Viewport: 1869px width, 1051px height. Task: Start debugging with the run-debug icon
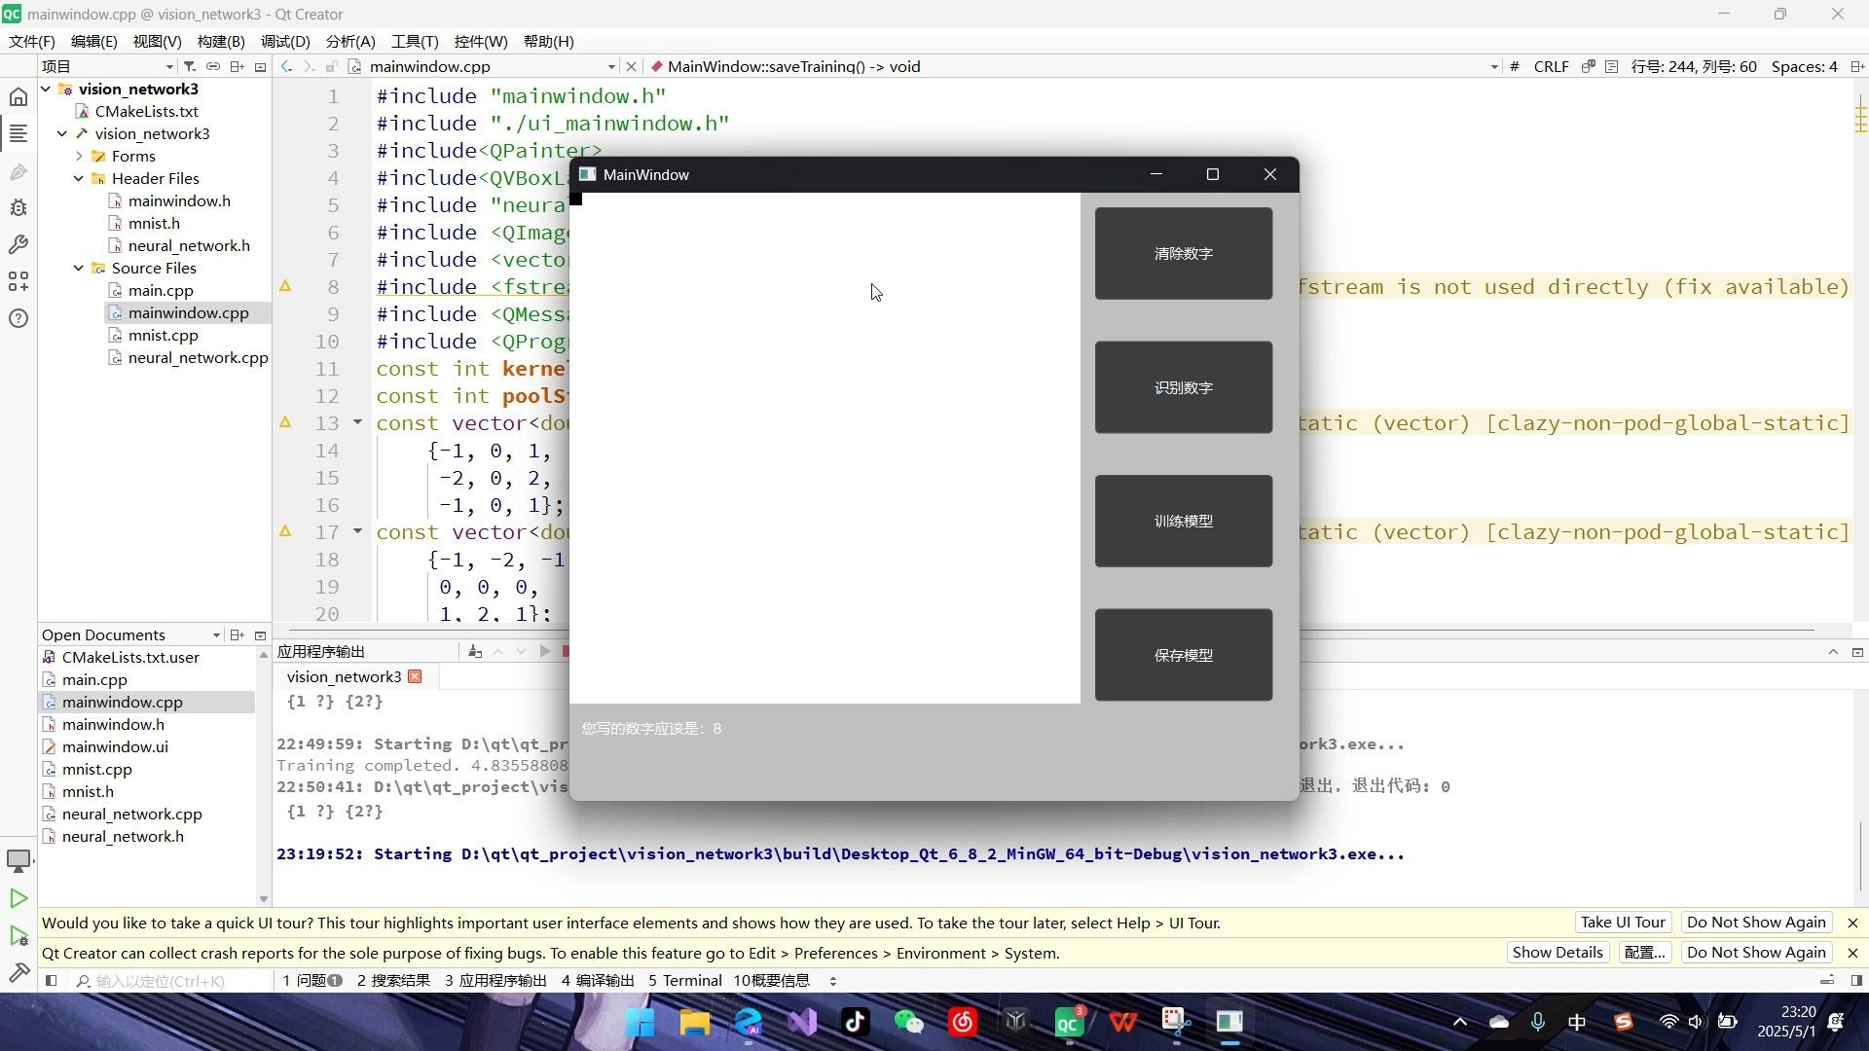[x=18, y=936]
